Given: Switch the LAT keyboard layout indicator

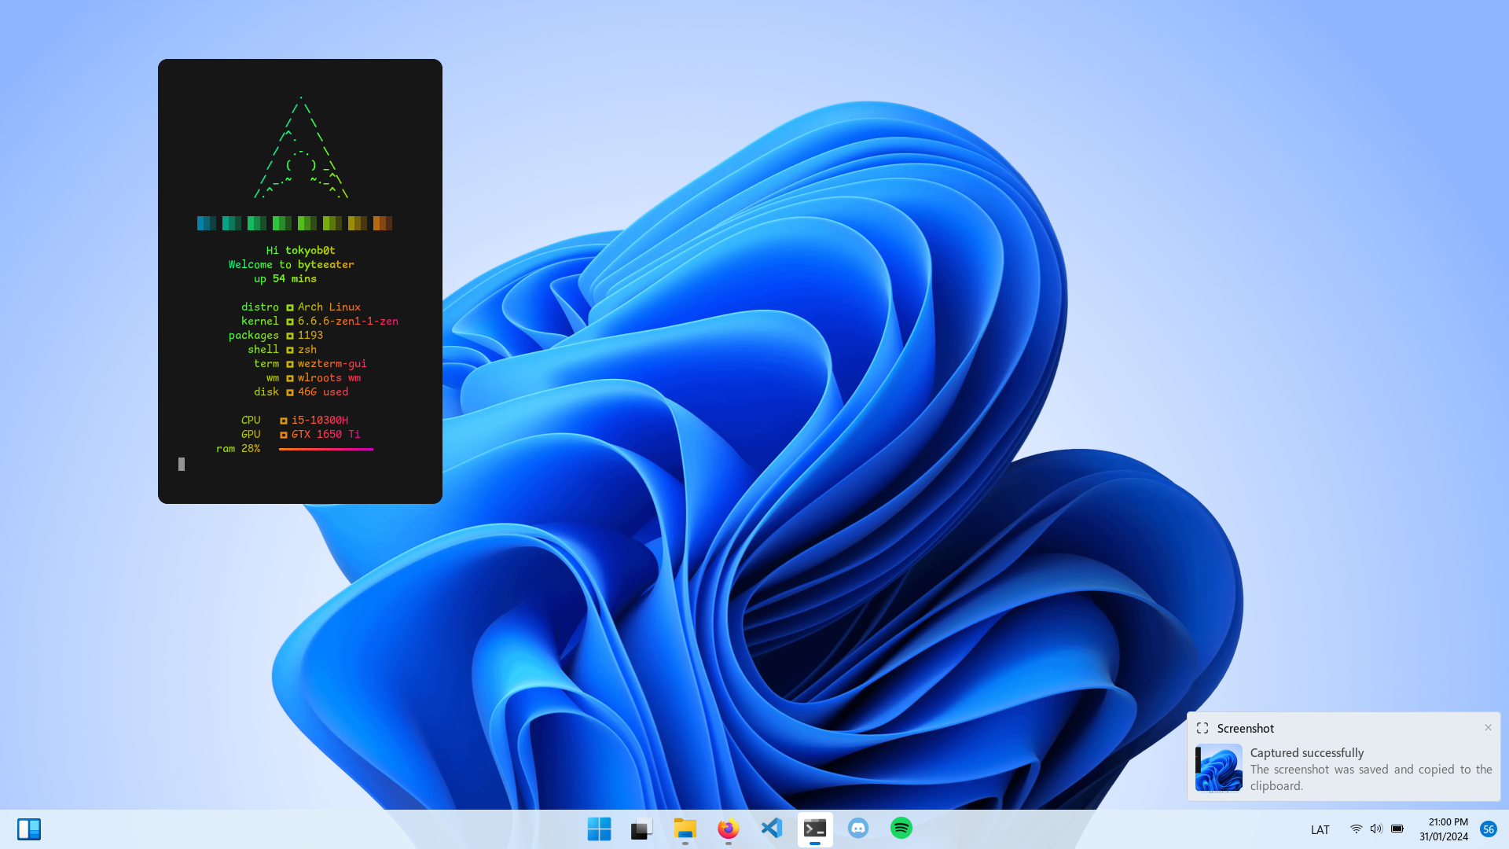Looking at the screenshot, I should pyautogui.click(x=1320, y=830).
